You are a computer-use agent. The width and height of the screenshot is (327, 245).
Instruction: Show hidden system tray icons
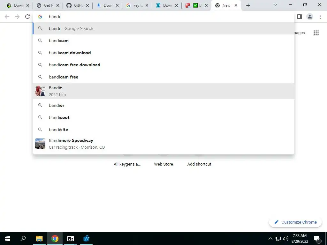pyautogui.click(x=270, y=239)
